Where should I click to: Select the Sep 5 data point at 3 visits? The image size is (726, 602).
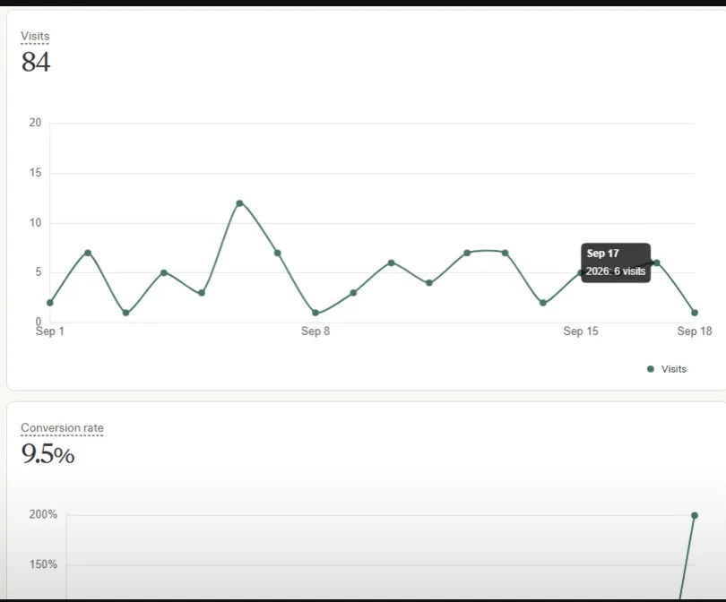pos(202,292)
